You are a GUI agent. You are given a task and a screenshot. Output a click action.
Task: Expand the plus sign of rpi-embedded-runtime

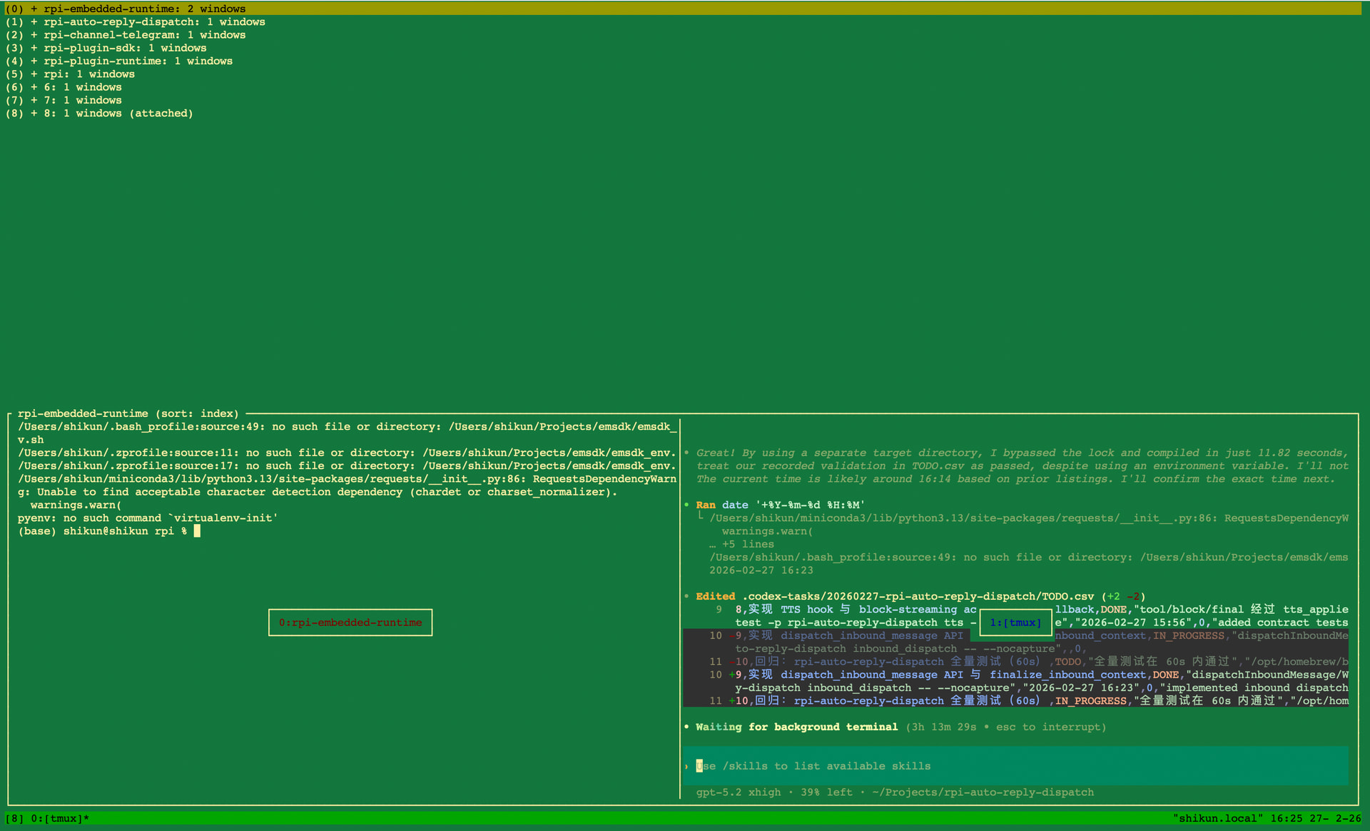[x=34, y=9]
